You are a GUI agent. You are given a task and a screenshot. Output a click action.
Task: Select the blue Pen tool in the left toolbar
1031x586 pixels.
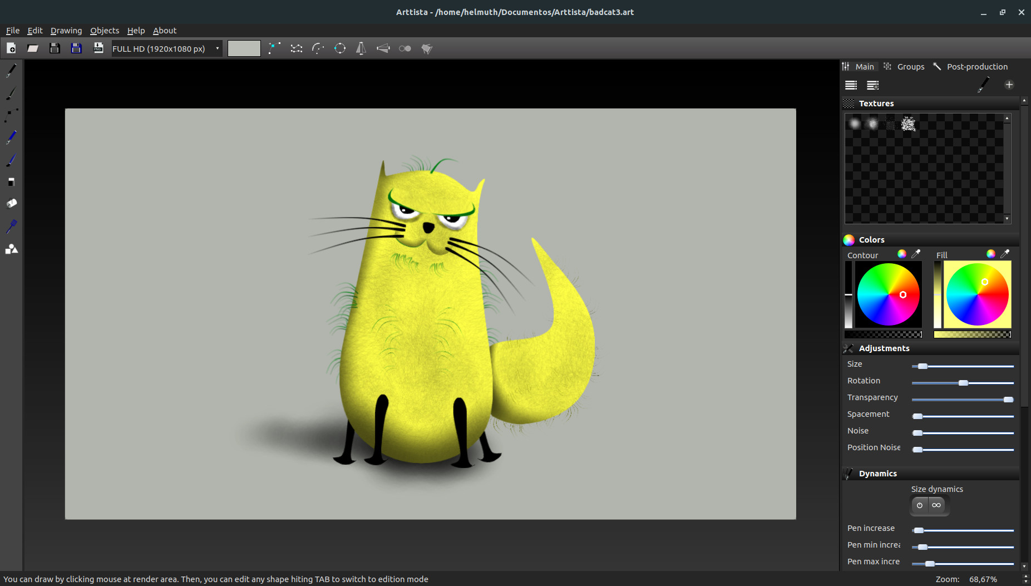click(11, 137)
